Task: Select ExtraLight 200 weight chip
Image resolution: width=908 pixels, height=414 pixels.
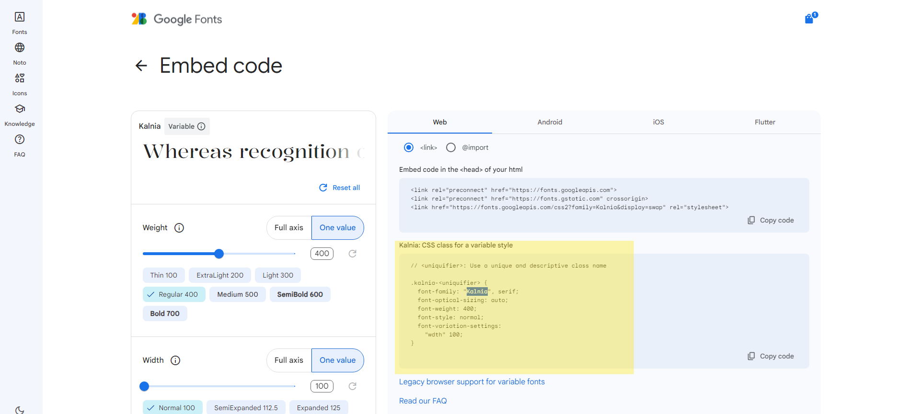Action: [220, 275]
